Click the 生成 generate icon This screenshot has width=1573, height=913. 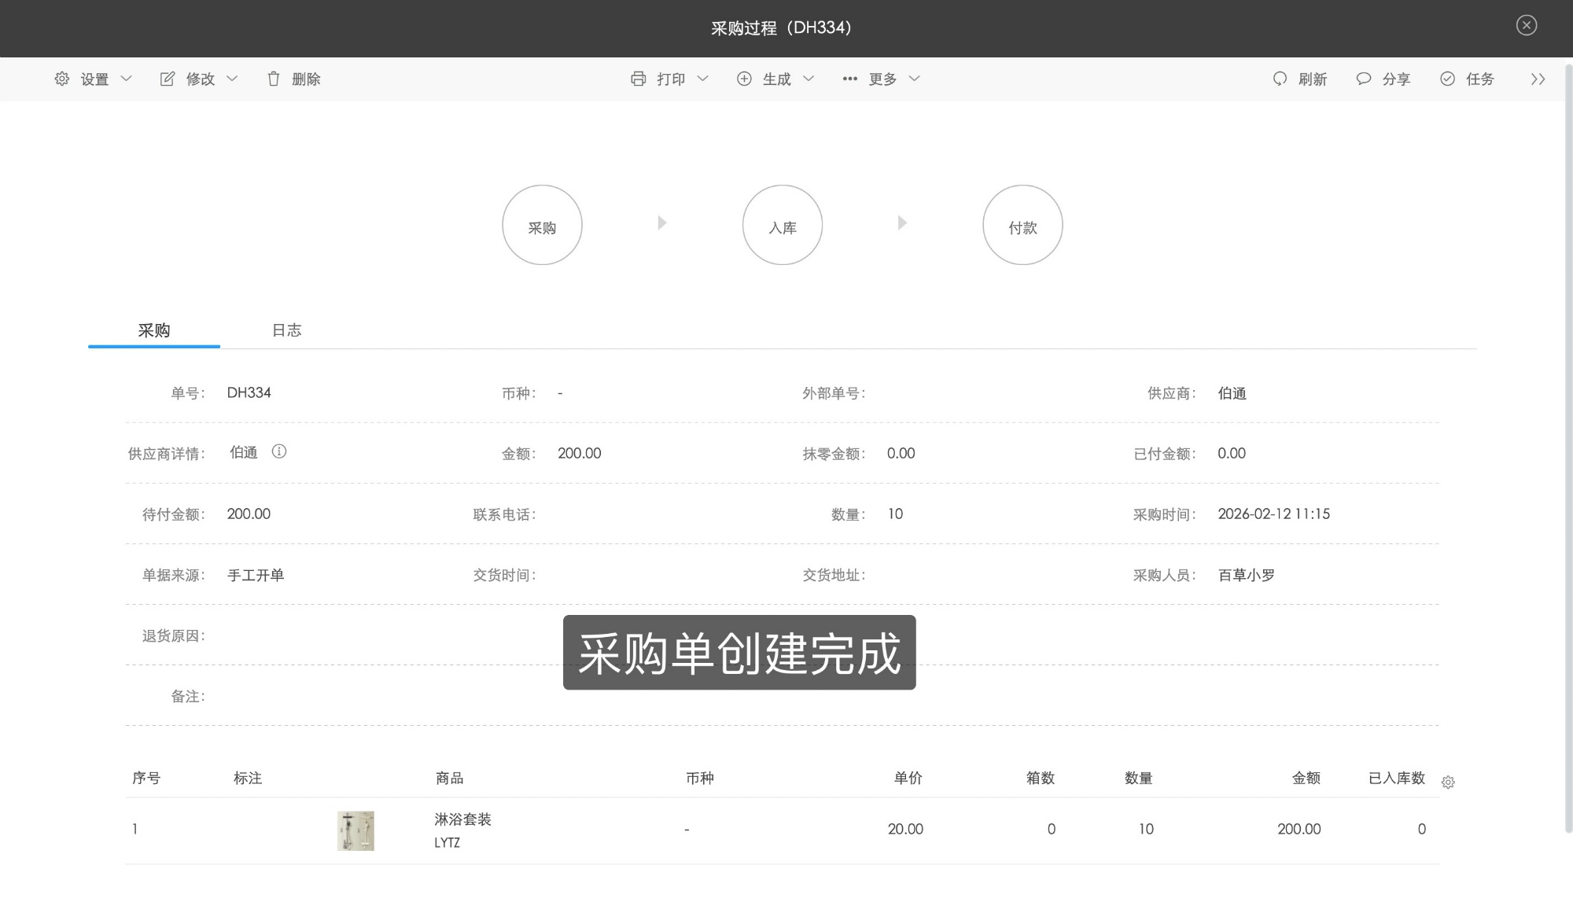(744, 79)
